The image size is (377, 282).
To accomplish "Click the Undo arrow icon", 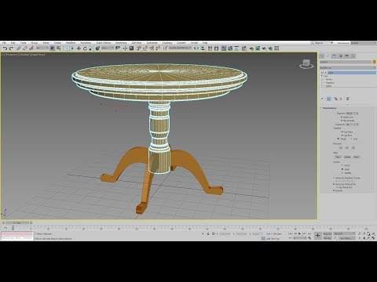I will (5, 49).
